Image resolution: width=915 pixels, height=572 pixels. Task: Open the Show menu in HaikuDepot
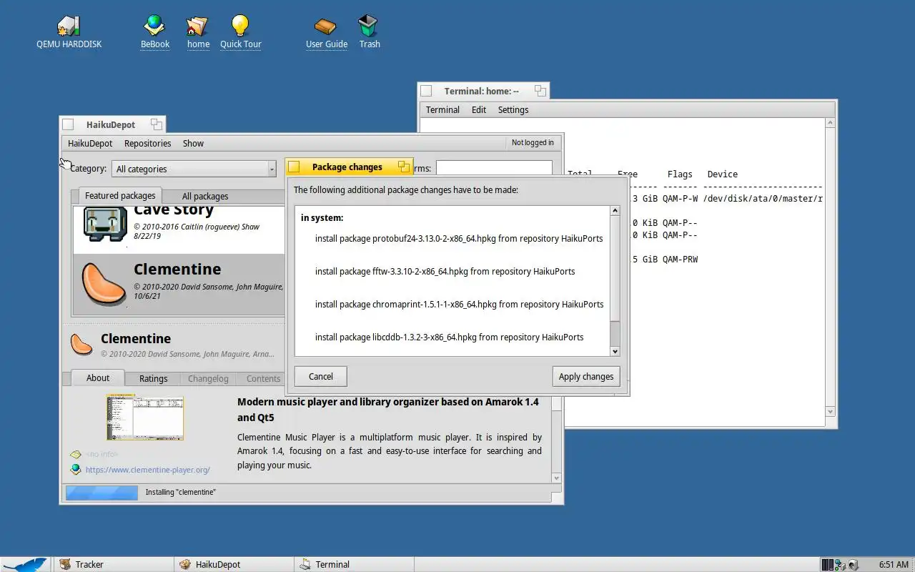[x=193, y=143]
